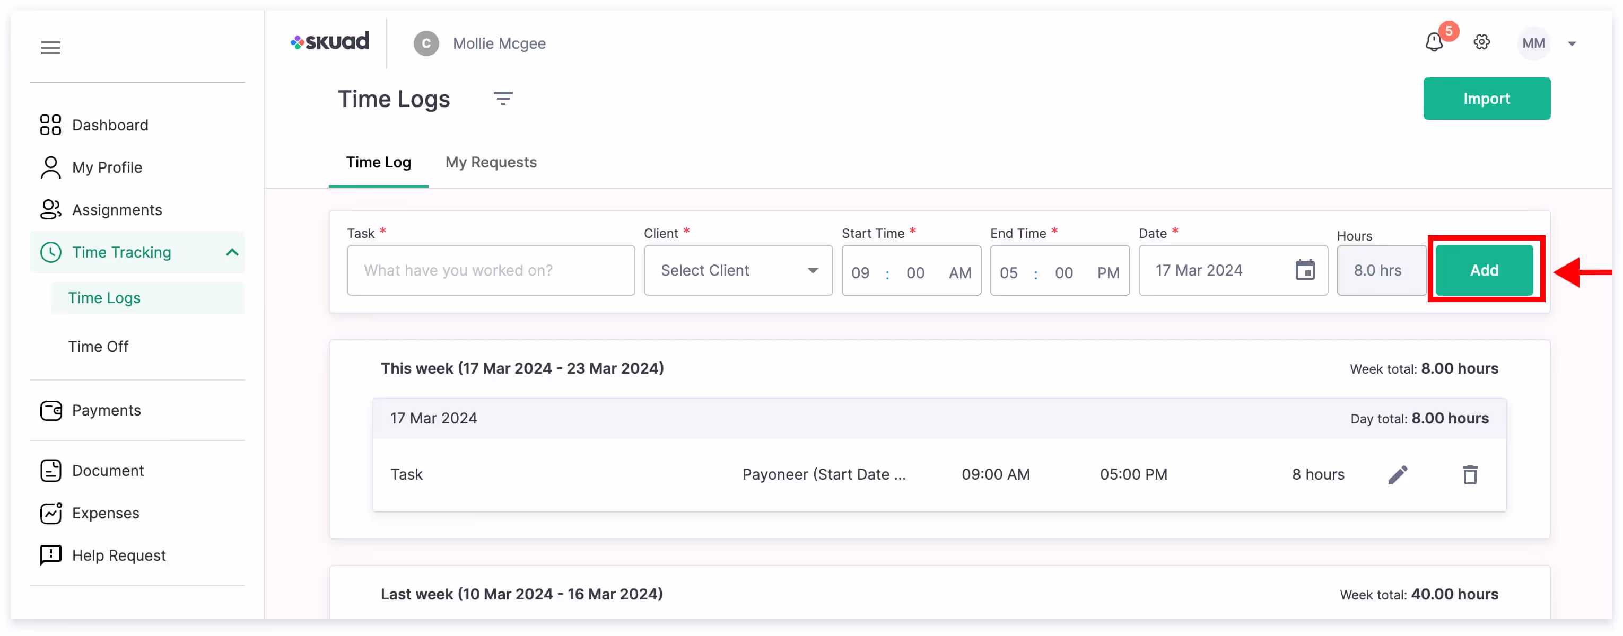Screen dimensions: 1623x636
Task: Edit the 17 Mar task with pencil icon
Action: (x=1398, y=474)
